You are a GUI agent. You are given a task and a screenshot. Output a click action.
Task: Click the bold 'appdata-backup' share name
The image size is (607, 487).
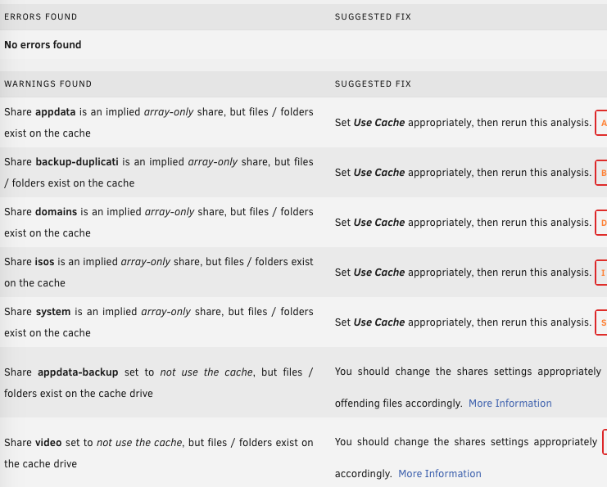78,372
